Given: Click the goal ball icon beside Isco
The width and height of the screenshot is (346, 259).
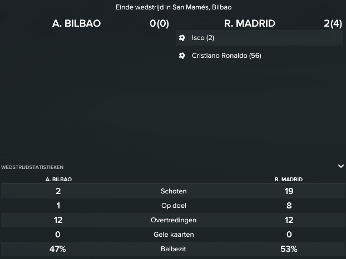Looking at the screenshot, I should click(x=182, y=38).
